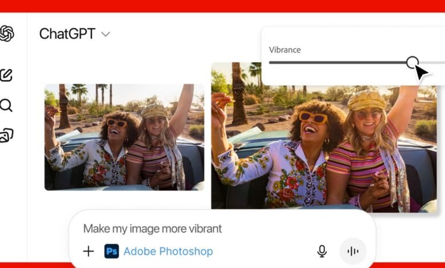The height and width of the screenshot is (268, 445).
Task: Open search with the magnifier icon
Action: 6,105
